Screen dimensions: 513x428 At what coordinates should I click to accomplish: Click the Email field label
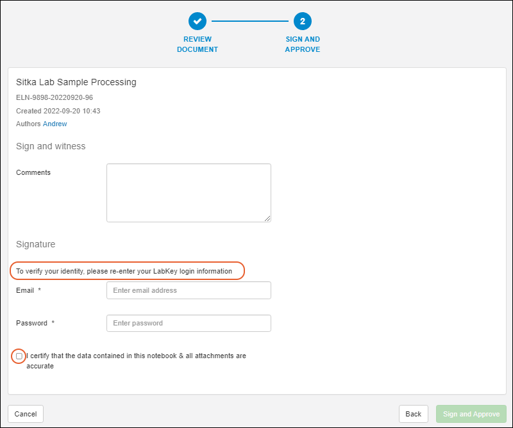pyautogui.click(x=26, y=290)
